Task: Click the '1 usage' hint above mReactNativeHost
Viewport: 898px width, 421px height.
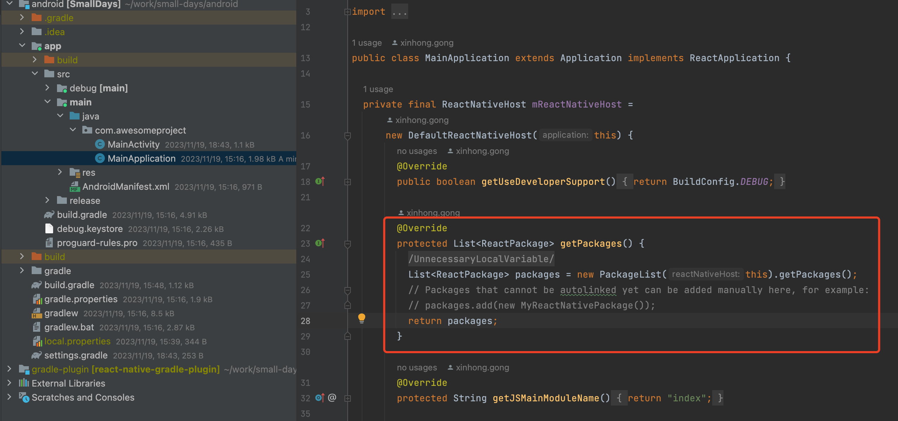Action: (x=378, y=89)
